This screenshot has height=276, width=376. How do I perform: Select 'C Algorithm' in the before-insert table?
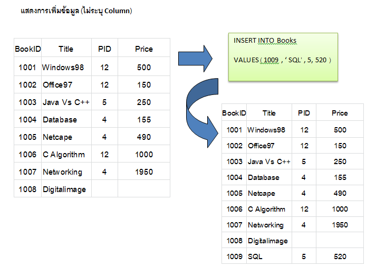coord(64,155)
